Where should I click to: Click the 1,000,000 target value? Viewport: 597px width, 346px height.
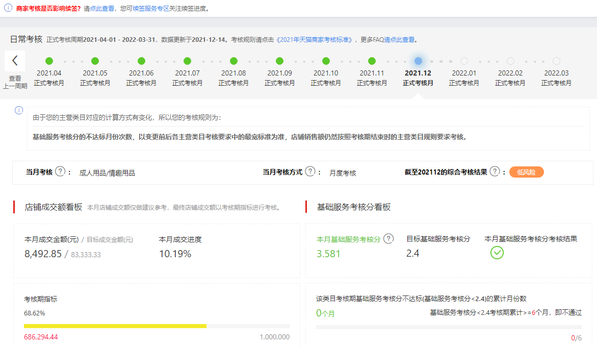click(274, 337)
